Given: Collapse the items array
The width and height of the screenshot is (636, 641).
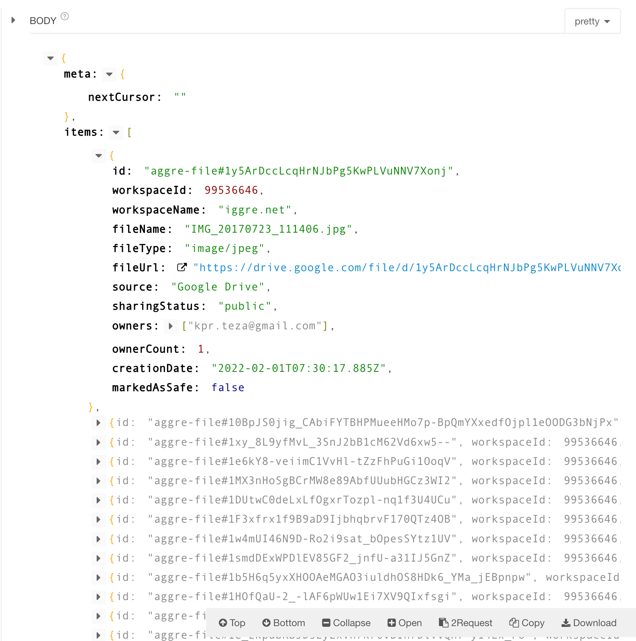Looking at the screenshot, I should pos(116,132).
